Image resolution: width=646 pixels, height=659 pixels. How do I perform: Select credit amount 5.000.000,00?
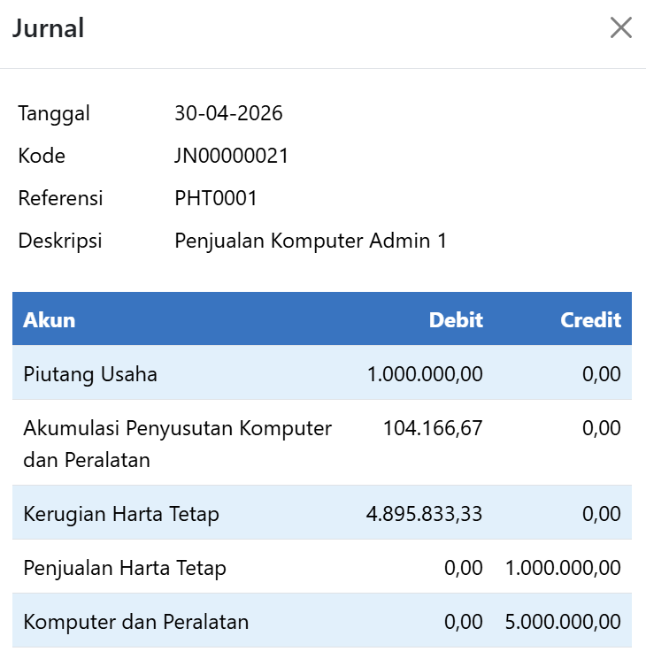(x=563, y=622)
